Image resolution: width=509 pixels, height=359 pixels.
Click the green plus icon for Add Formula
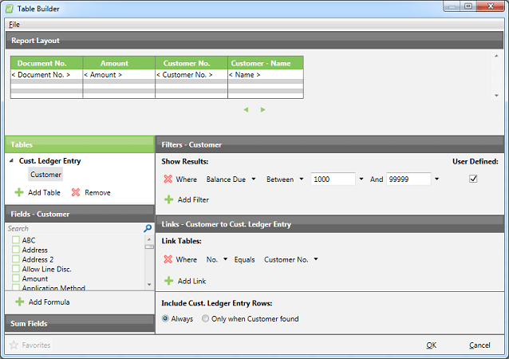click(x=19, y=302)
